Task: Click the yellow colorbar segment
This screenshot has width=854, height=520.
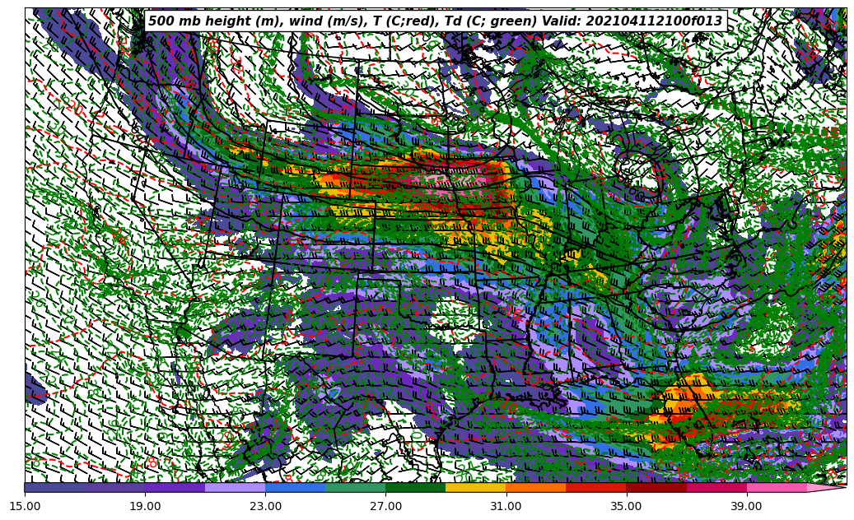Action: point(475,487)
